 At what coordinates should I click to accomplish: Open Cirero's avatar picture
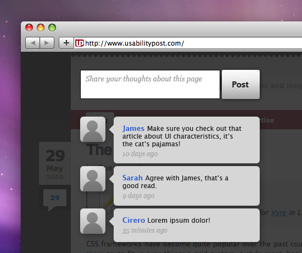(93, 221)
